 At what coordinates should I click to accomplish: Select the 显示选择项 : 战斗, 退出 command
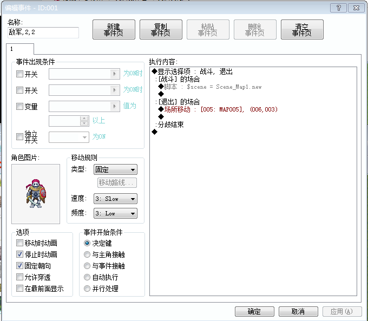pos(192,71)
